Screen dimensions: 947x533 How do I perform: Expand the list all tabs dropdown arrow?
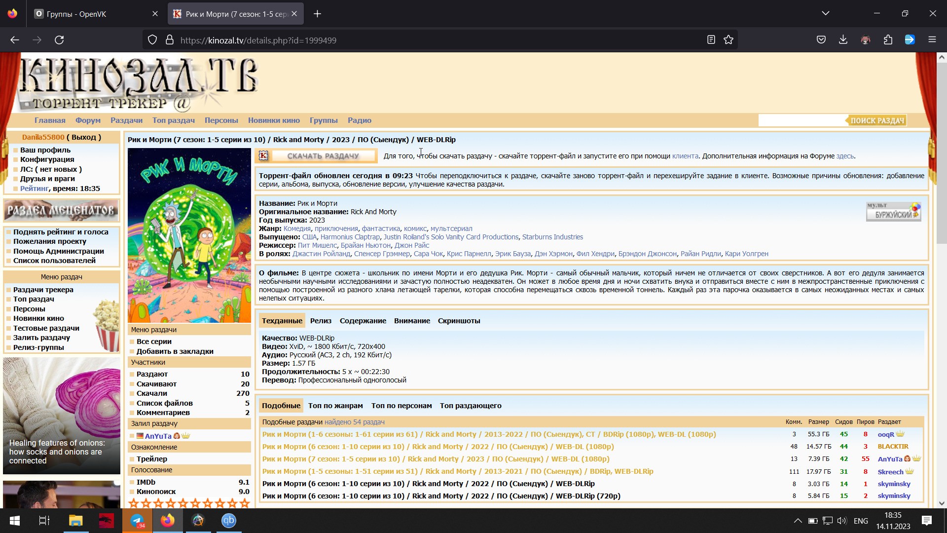click(825, 13)
